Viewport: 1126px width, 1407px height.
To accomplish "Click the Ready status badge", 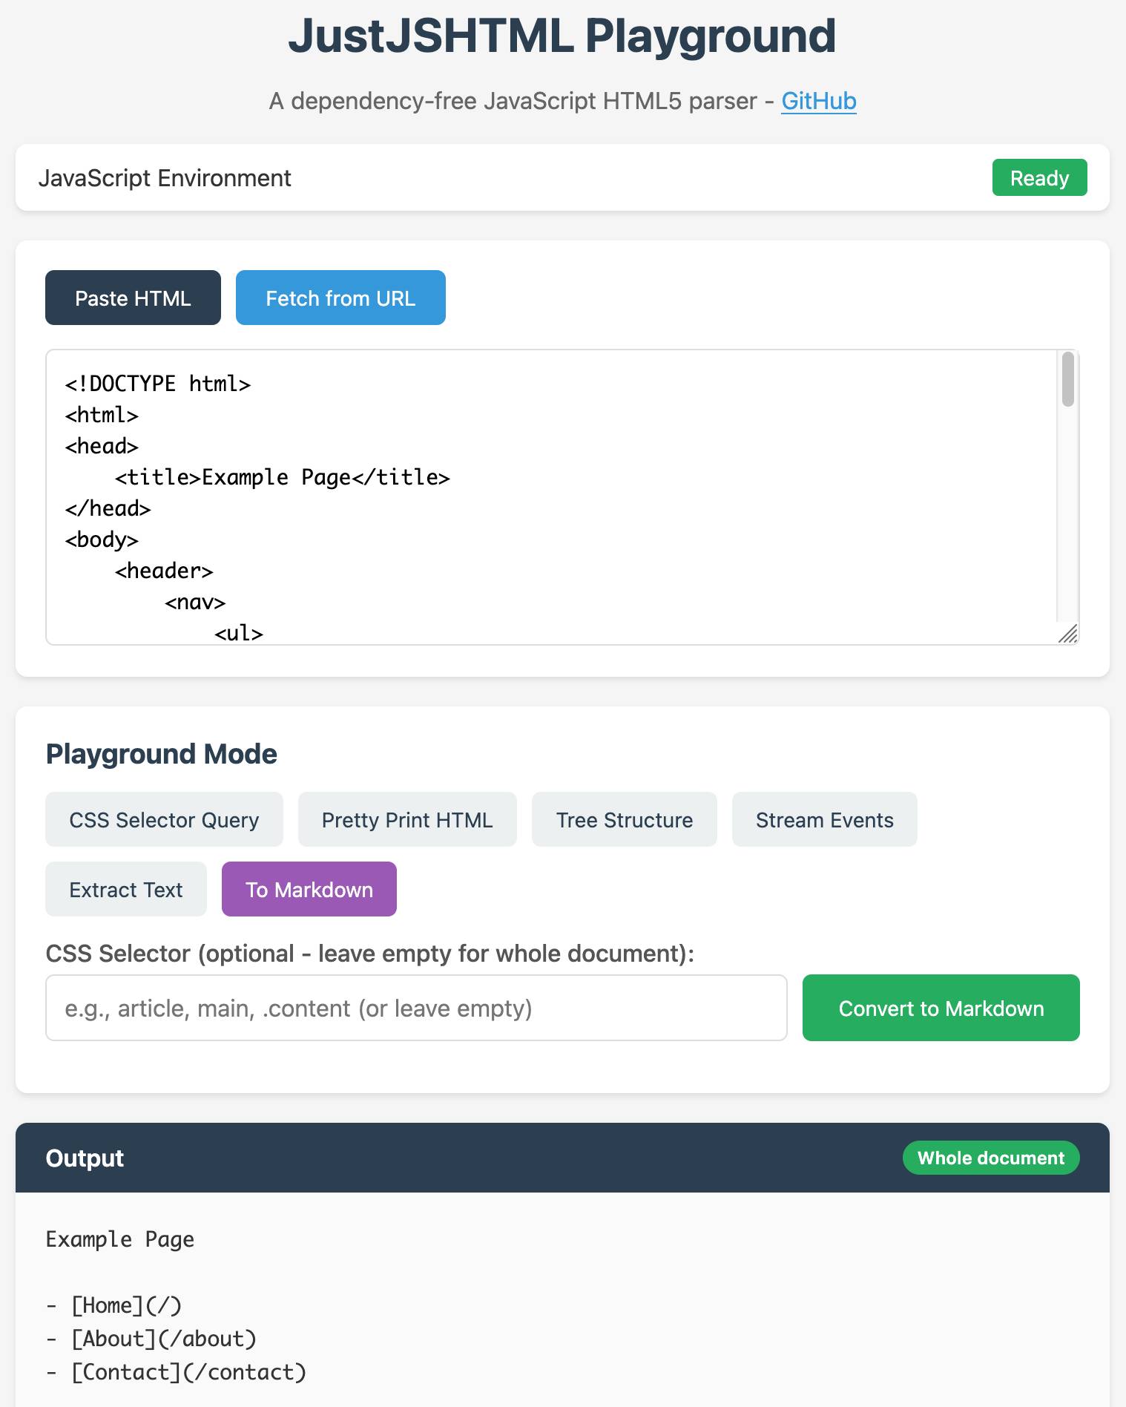I will [1038, 177].
